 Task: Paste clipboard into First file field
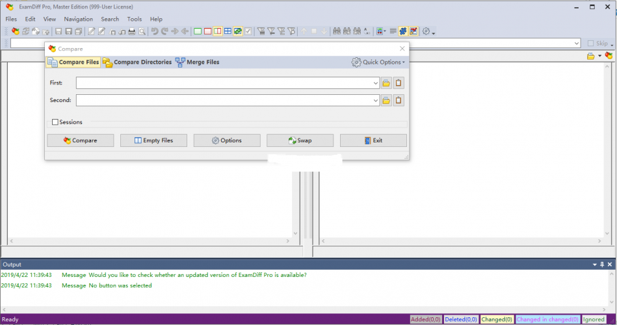point(398,83)
